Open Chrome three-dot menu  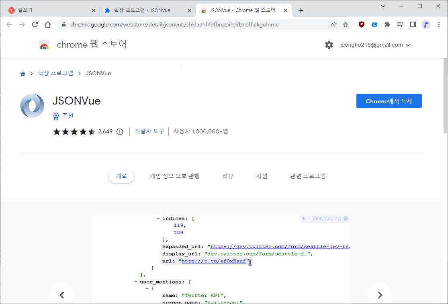(x=439, y=24)
